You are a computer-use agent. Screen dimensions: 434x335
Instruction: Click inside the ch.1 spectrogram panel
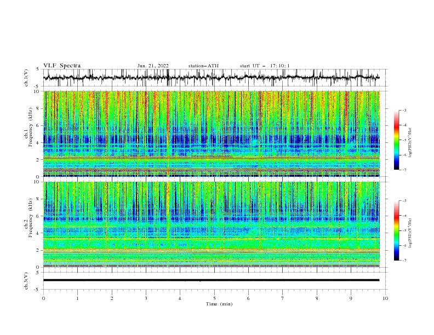tap(212, 134)
